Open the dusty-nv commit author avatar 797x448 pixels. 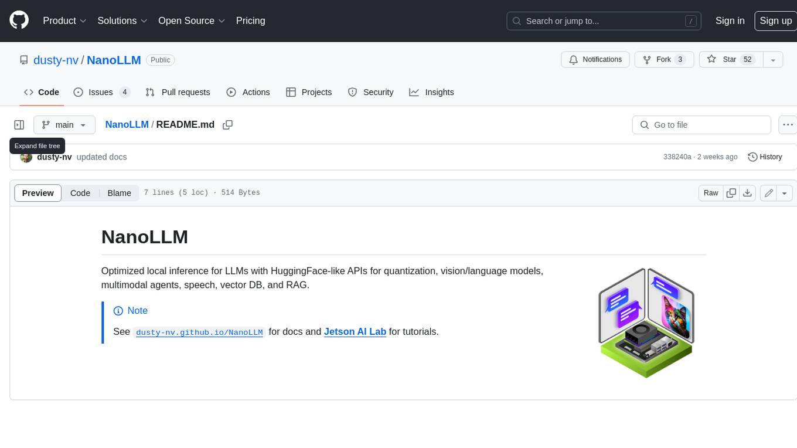click(x=26, y=157)
